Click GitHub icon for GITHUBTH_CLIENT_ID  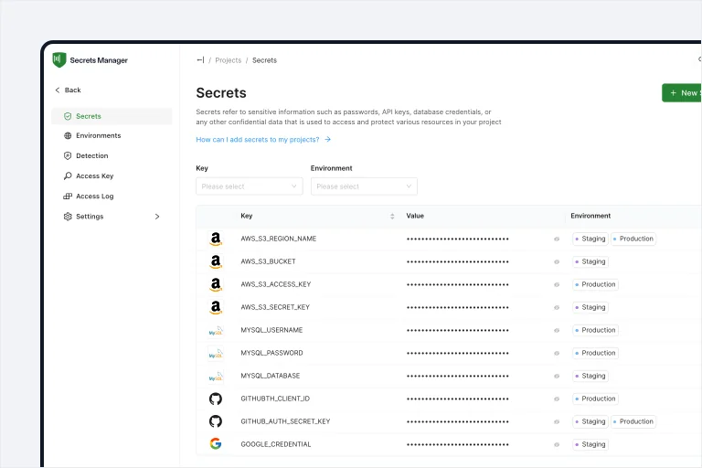(216, 399)
